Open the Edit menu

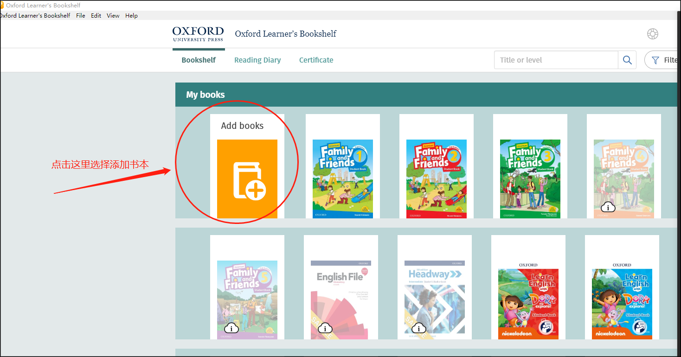(96, 15)
